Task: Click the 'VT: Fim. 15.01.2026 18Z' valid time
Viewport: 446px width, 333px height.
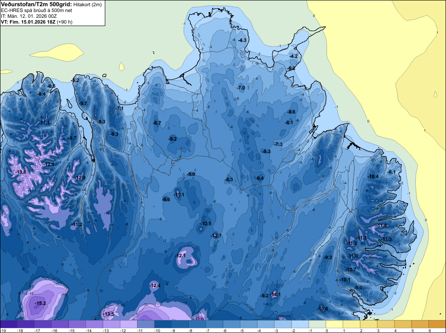Action: (28, 22)
